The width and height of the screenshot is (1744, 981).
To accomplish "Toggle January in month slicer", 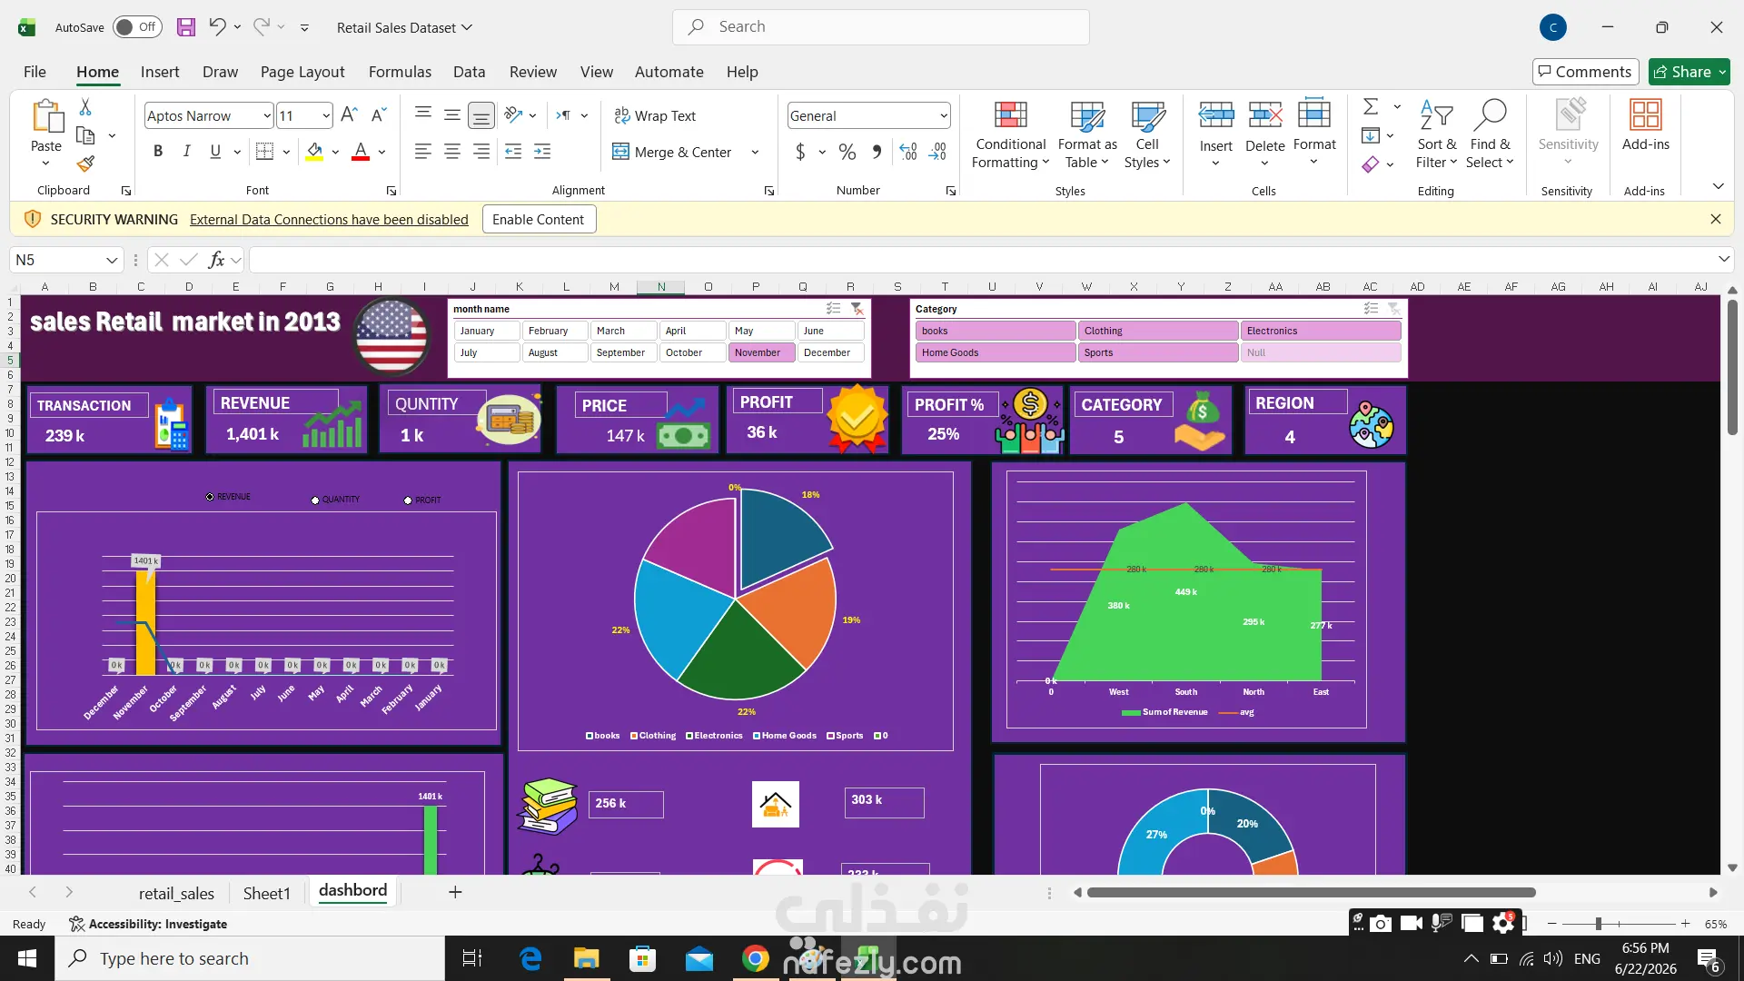I will click(x=487, y=331).
